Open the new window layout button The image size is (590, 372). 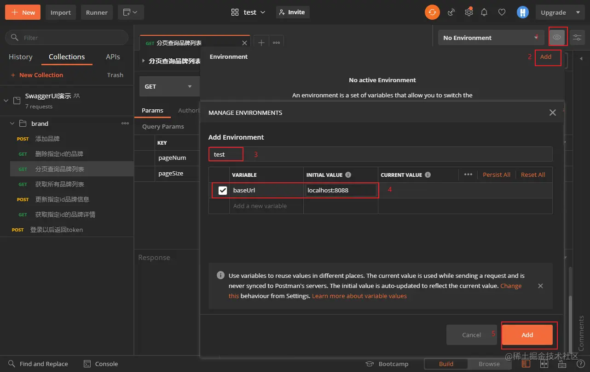[131, 12]
